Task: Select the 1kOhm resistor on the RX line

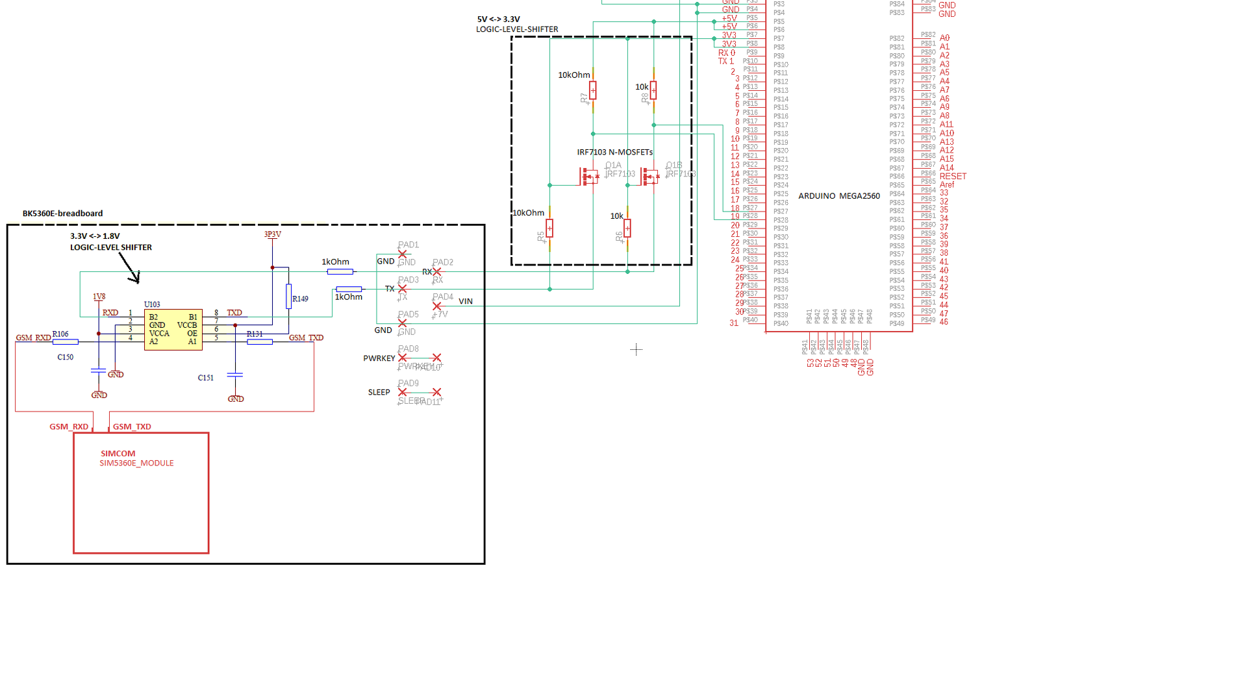Action: [x=340, y=271]
